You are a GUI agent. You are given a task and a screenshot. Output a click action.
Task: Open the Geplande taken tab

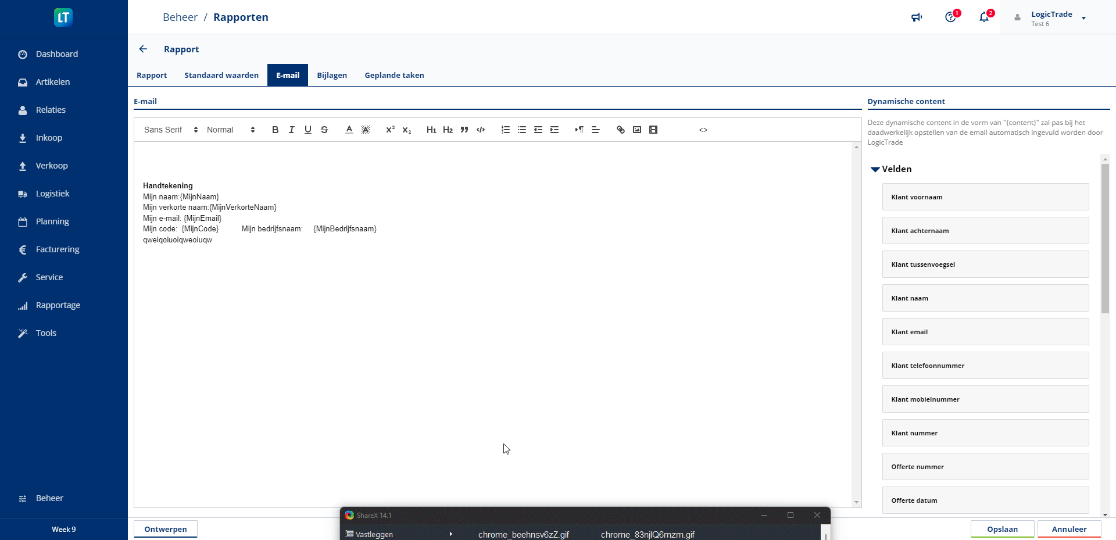(x=394, y=75)
